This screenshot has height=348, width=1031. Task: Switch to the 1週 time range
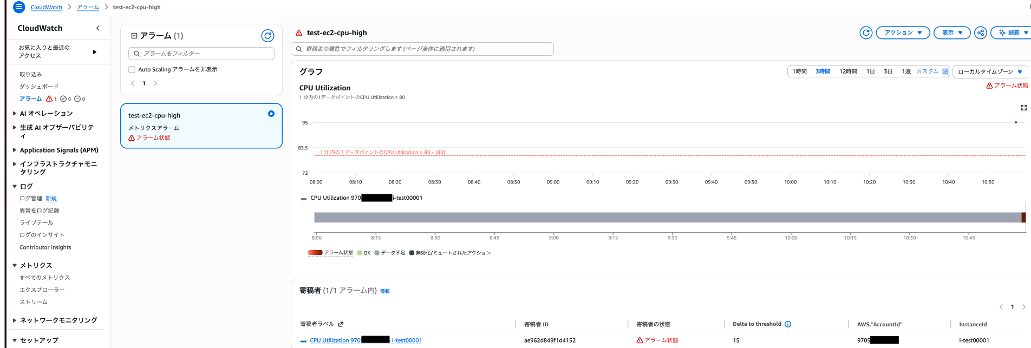click(906, 71)
